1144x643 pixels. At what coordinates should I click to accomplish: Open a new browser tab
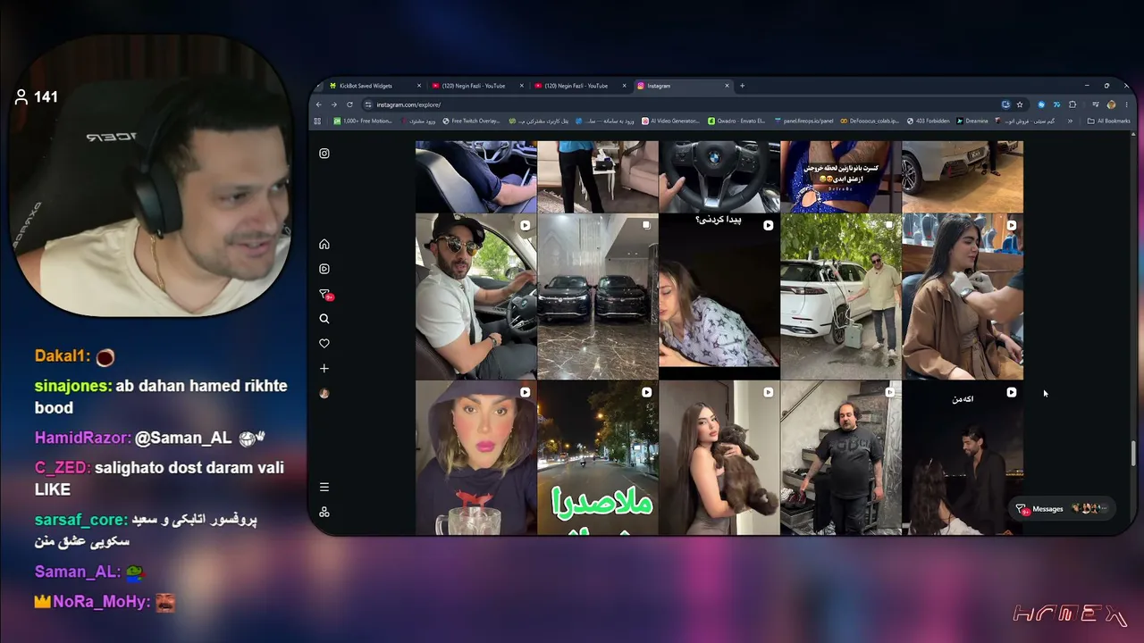tap(742, 86)
